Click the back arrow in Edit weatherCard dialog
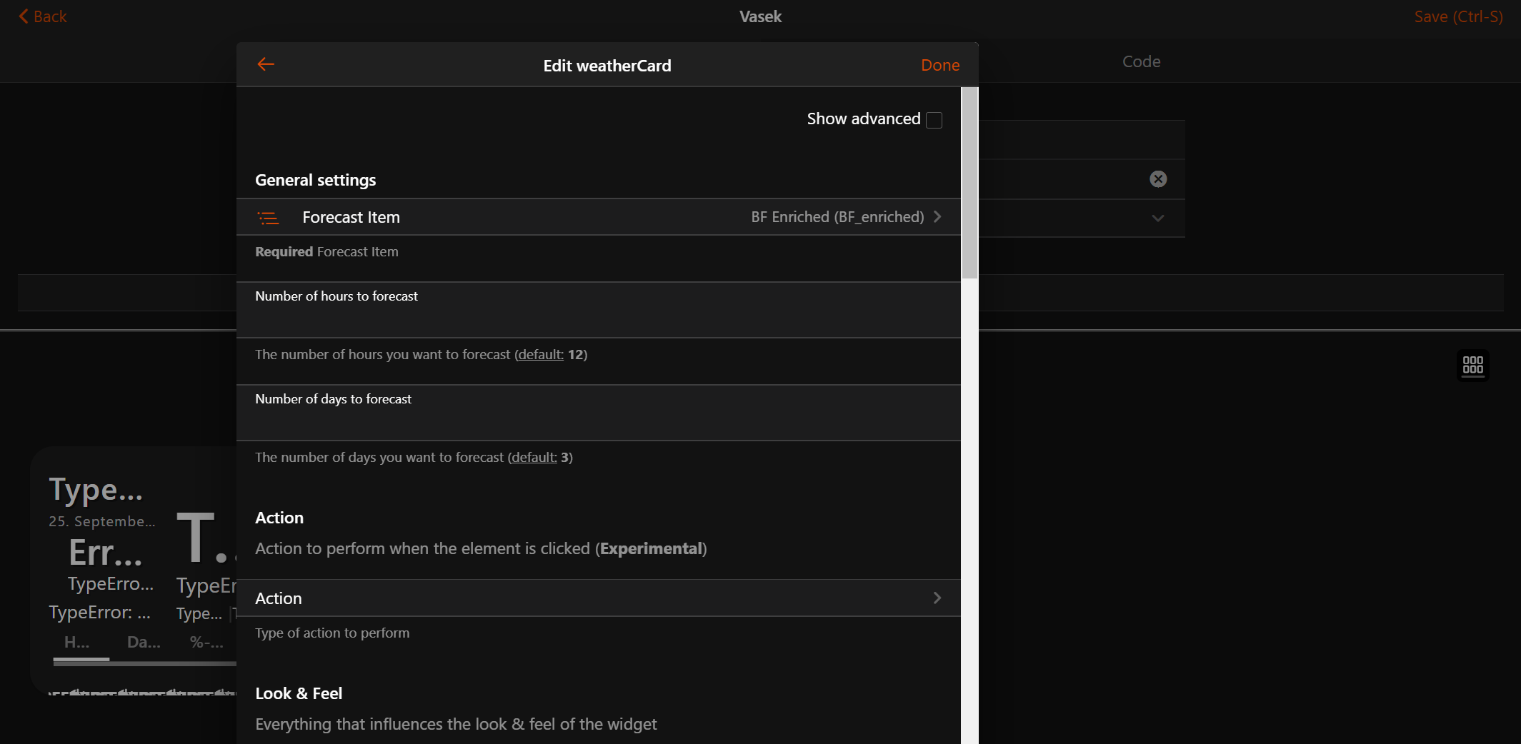 coord(266,65)
